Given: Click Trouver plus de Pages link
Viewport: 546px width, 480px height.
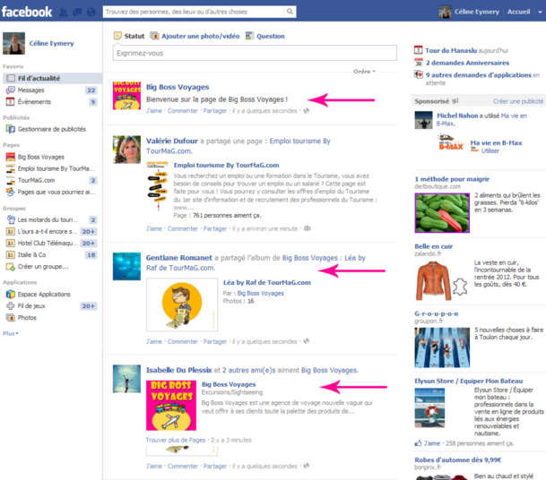Looking at the screenshot, I should [x=176, y=440].
